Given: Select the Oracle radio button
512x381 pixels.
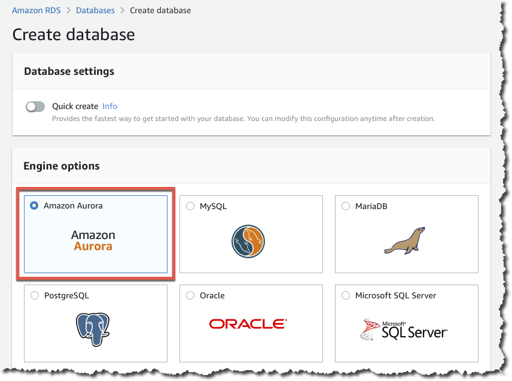Looking at the screenshot, I should (190, 295).
